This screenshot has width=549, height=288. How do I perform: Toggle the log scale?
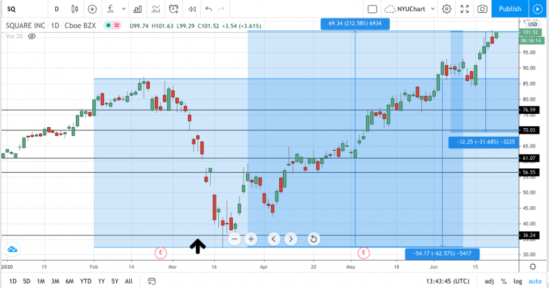[517, 281]
